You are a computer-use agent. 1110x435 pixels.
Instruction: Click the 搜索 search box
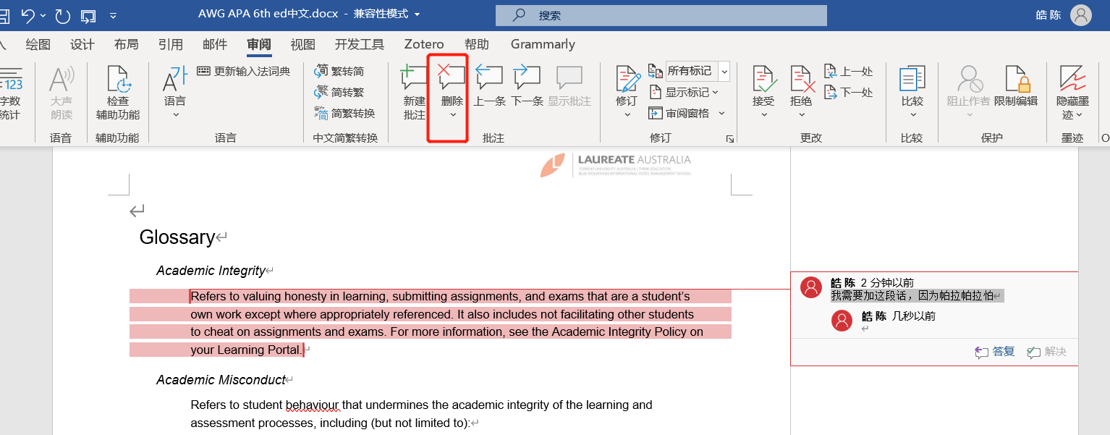click(x=661, y=15)
